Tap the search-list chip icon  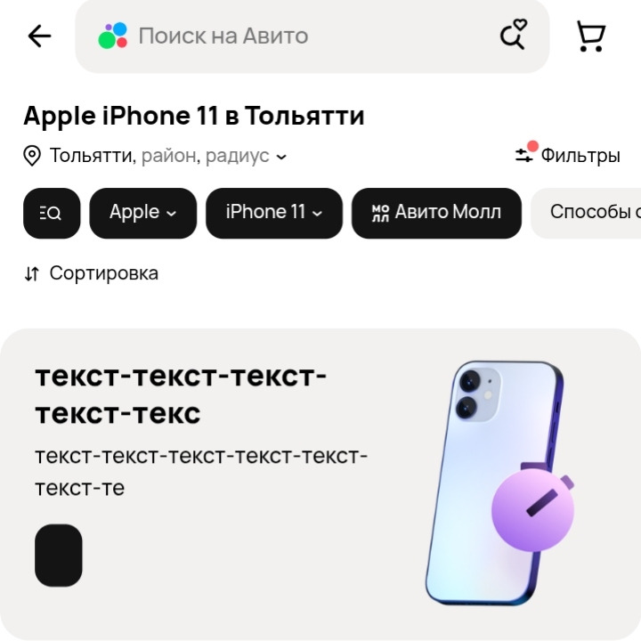pyautogui.click(x=52, y=213)
